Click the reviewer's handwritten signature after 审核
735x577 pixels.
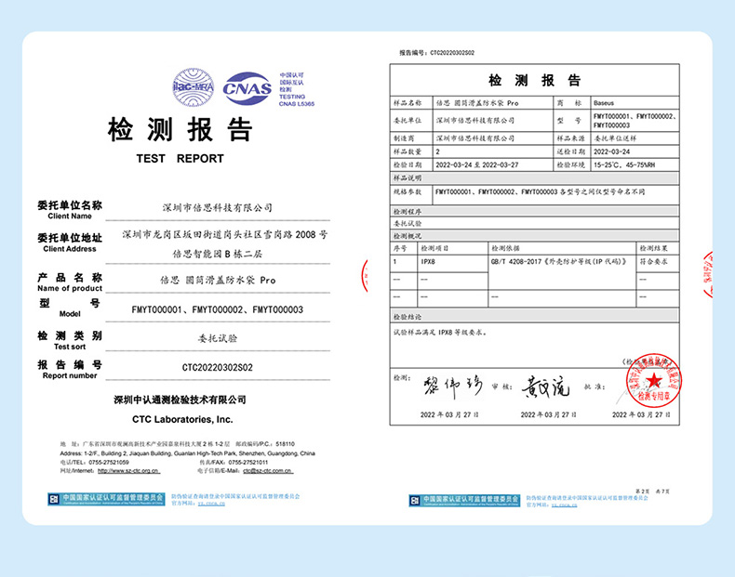545,387
